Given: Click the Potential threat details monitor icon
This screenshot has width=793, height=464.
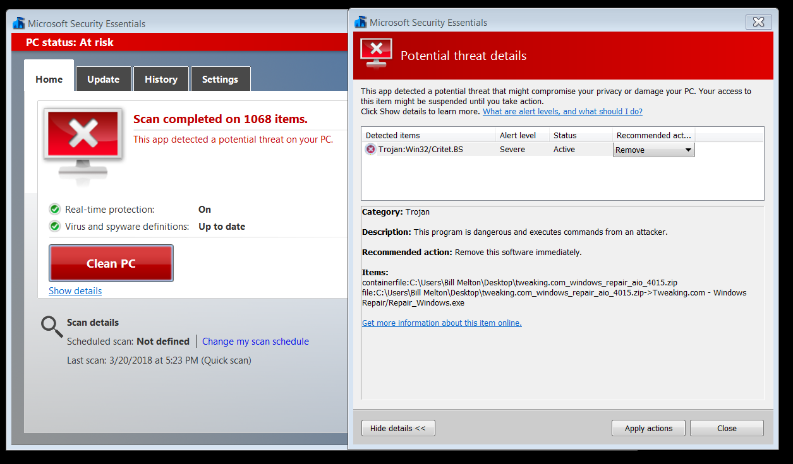Looking at the screenshot, I should (x=376, y=55).
